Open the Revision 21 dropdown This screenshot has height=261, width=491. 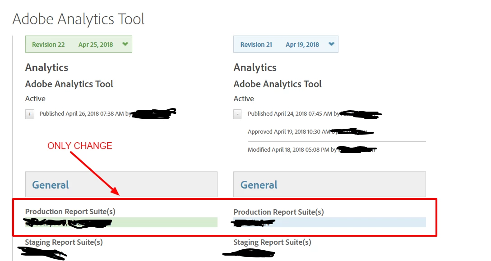(286, 44)
